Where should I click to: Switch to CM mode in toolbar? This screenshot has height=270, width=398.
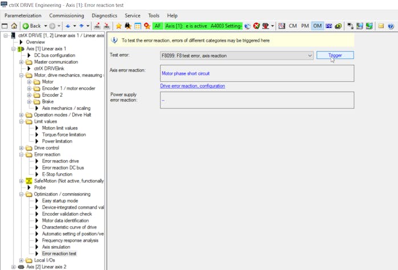click(x=293, y=26)
